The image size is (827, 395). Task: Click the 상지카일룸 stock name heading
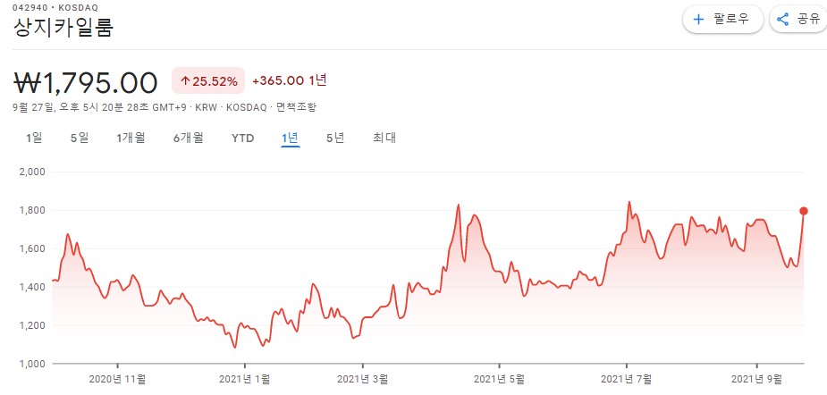[x=63, y=28]
